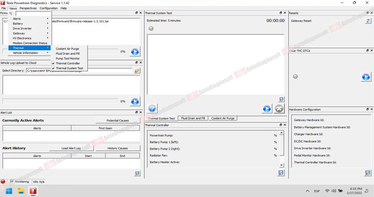The height and width of the screenshot is (197, 374).
Task: Sort alert history by End column
Action: click(x=122, y=156)
